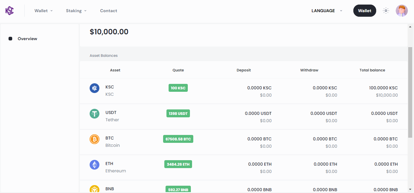The width and height of the screenshot is (414, 193).
Task: Click the Bitcoin asset name
Action: (112, 145)
